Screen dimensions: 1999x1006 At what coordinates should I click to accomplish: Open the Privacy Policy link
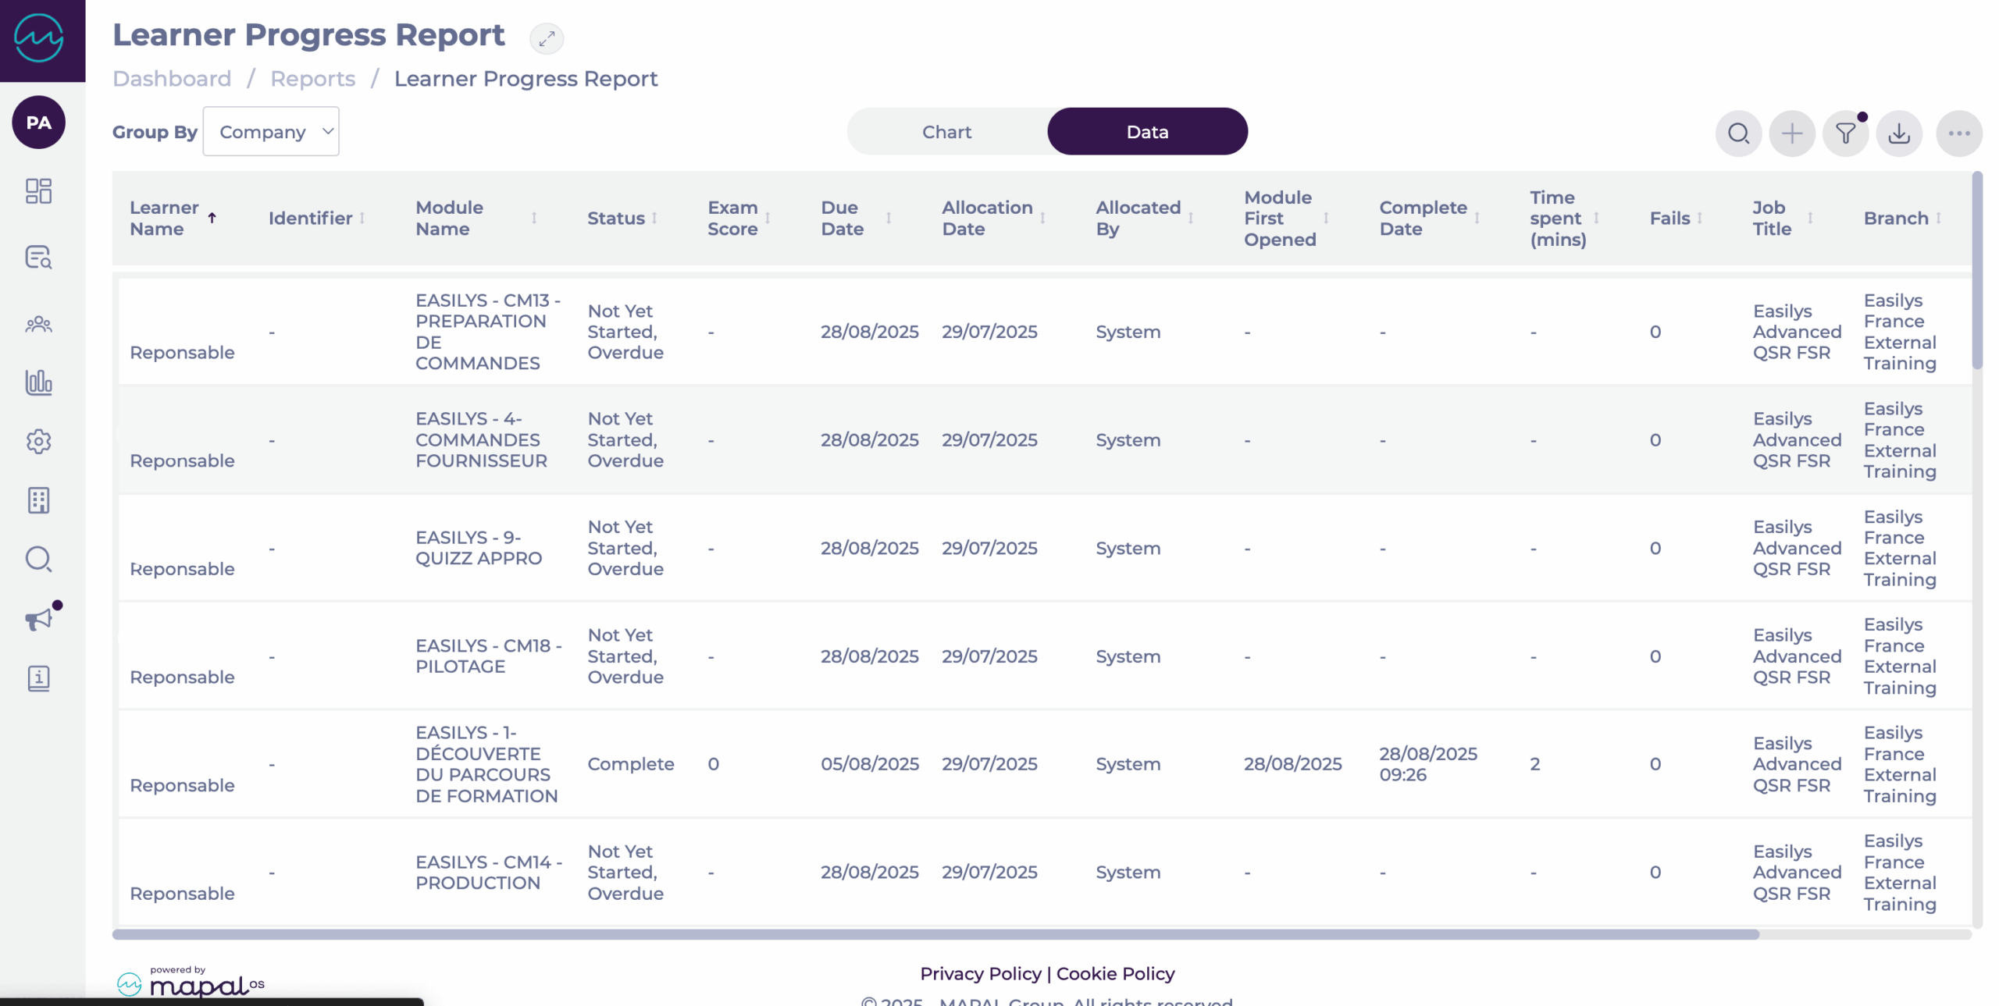click(x=980, y=973)
